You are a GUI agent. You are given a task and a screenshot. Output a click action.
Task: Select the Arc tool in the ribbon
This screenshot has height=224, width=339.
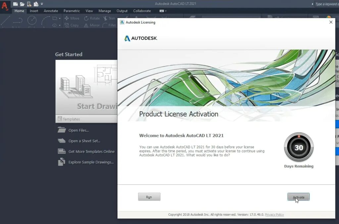pyautogui.click(x=45, y=21)
